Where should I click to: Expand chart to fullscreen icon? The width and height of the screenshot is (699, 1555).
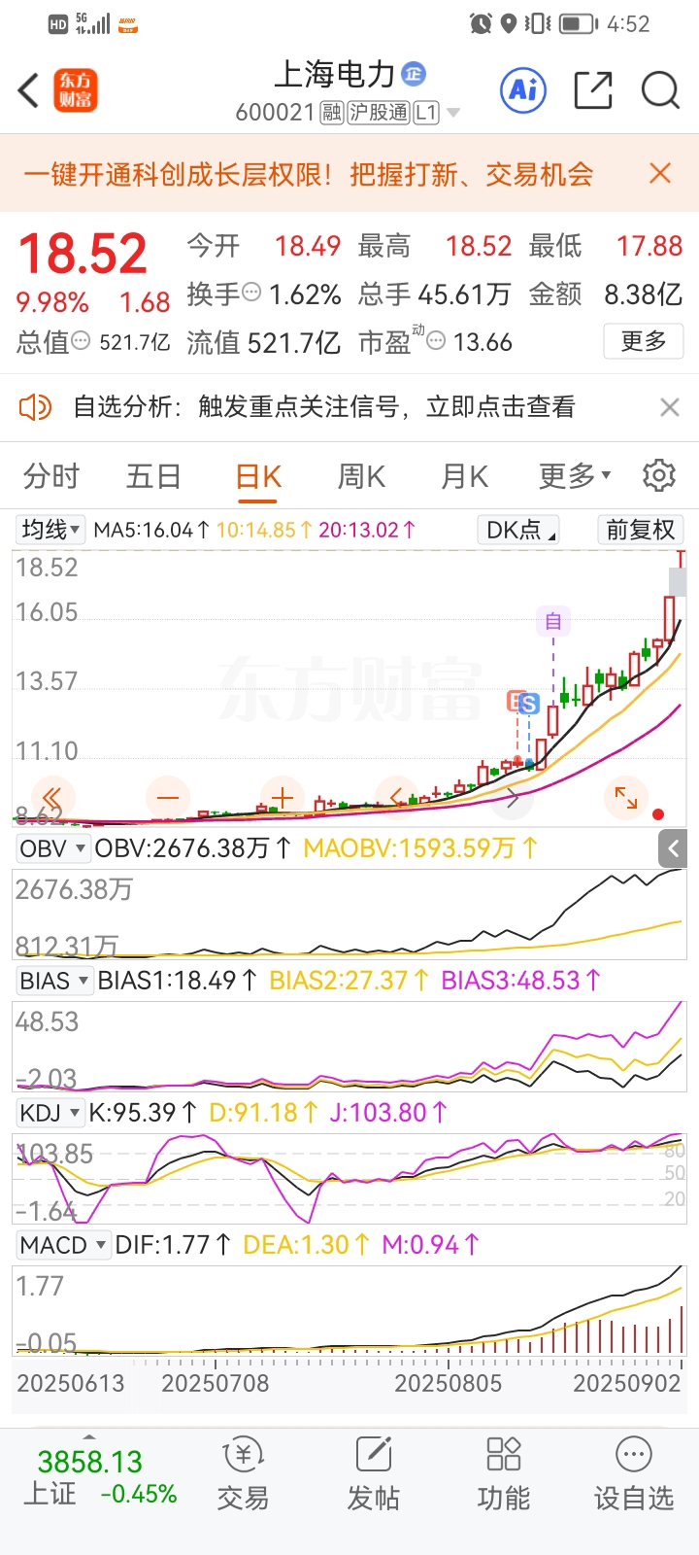pyautogui.click(x=626, y=798)
